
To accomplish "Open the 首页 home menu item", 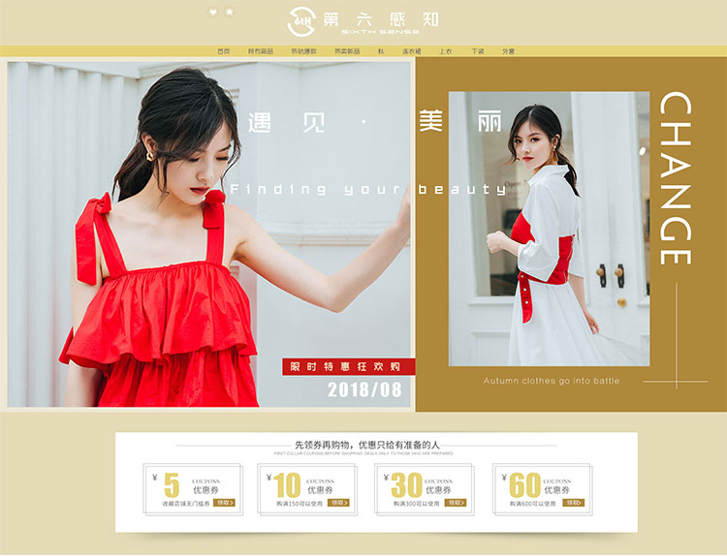I will coord(224,51).
